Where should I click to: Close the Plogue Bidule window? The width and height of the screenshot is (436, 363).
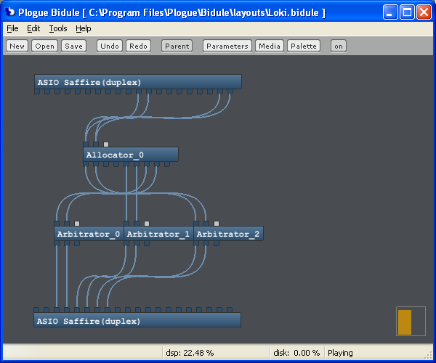click(424, 12)
